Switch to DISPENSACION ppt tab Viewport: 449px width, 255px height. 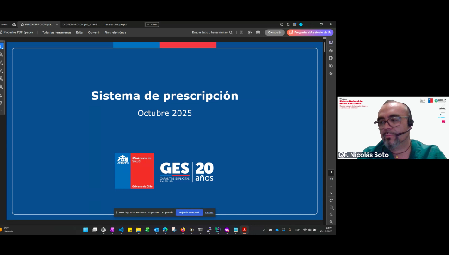click(x=80, y=24)
